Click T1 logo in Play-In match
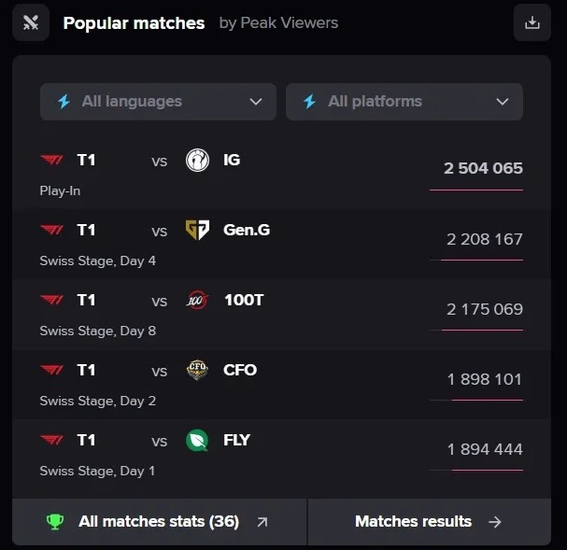The width and height of the screenshot is (567, 550). coord(51,160)
